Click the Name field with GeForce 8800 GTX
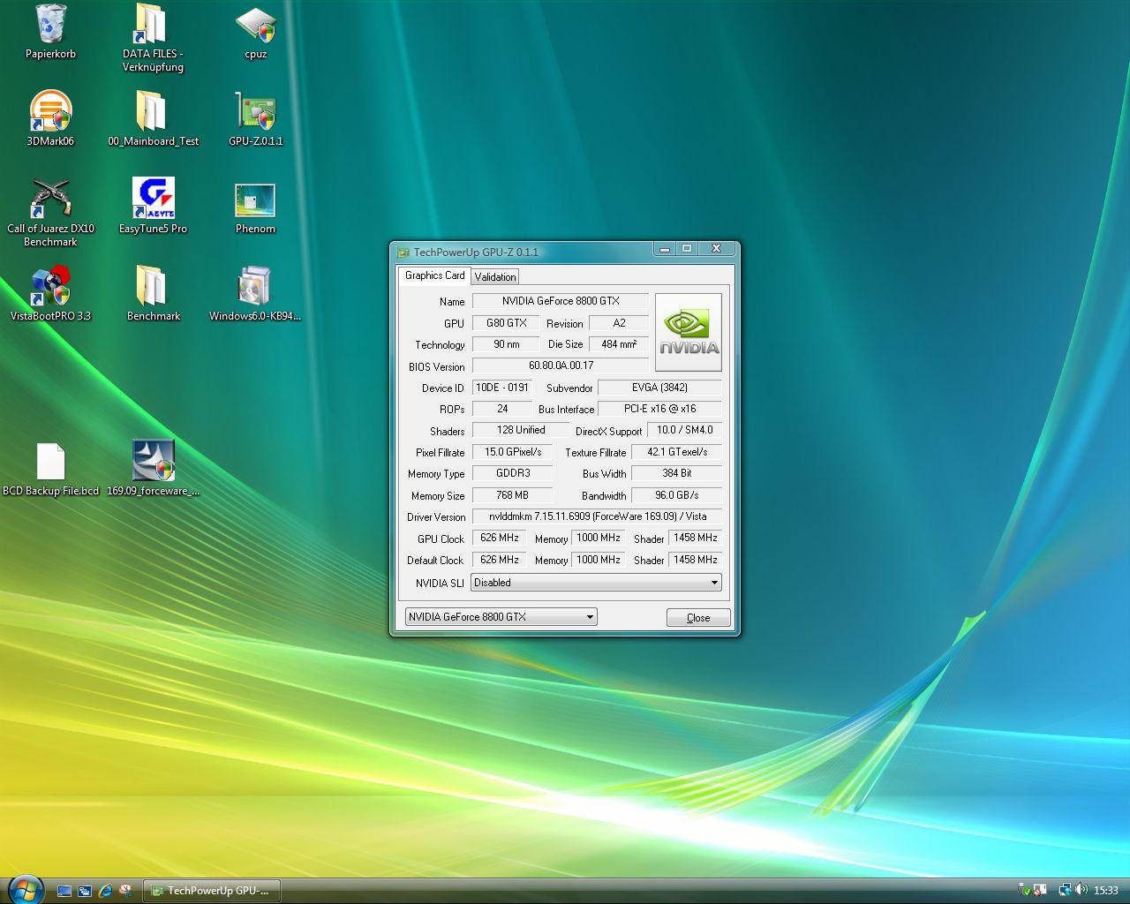This screenshot has width=1130, height=904. click(x=561, y=301)
